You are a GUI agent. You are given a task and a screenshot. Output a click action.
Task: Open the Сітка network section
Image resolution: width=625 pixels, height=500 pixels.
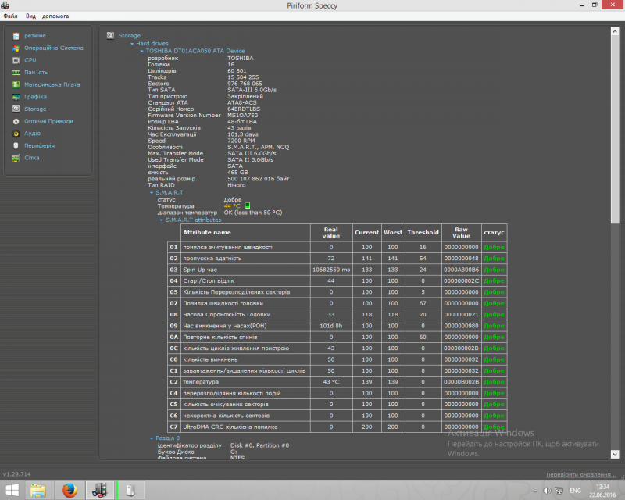tap(31, 158)
